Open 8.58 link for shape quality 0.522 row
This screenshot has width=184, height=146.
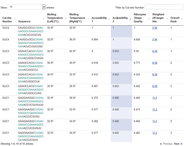pos(155,74)
